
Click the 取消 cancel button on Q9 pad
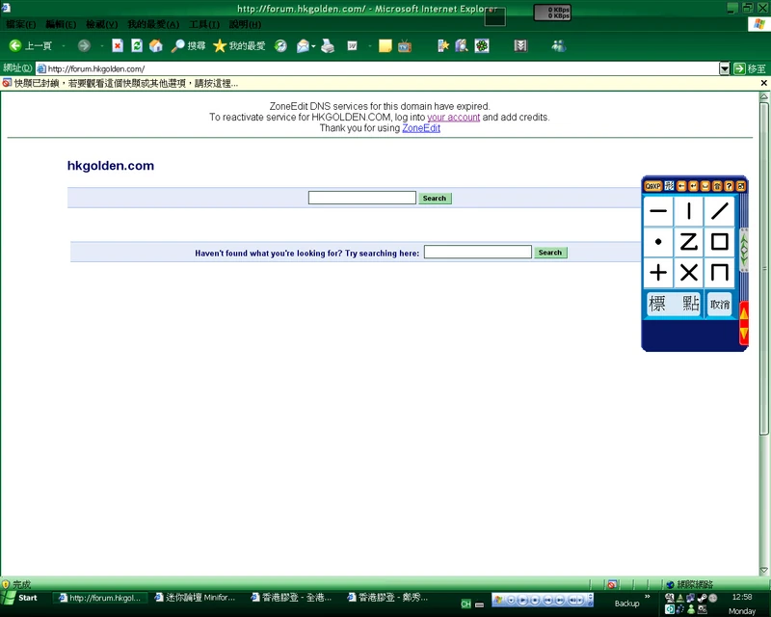click(x=719, y=304)
